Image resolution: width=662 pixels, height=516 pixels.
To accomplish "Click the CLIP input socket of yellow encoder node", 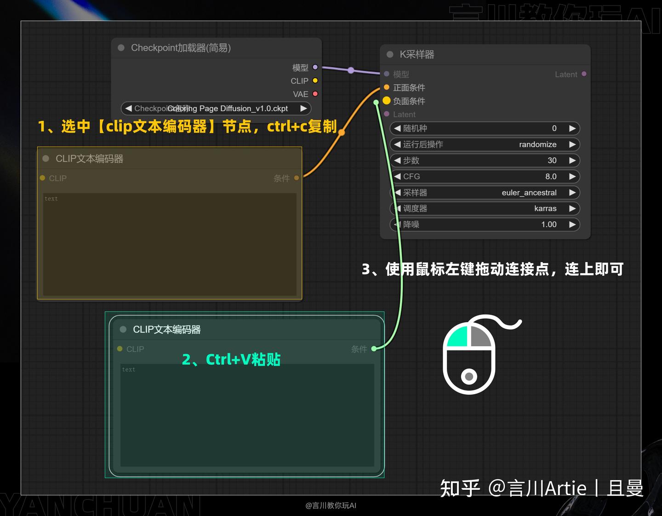I will tap(42, 178).
